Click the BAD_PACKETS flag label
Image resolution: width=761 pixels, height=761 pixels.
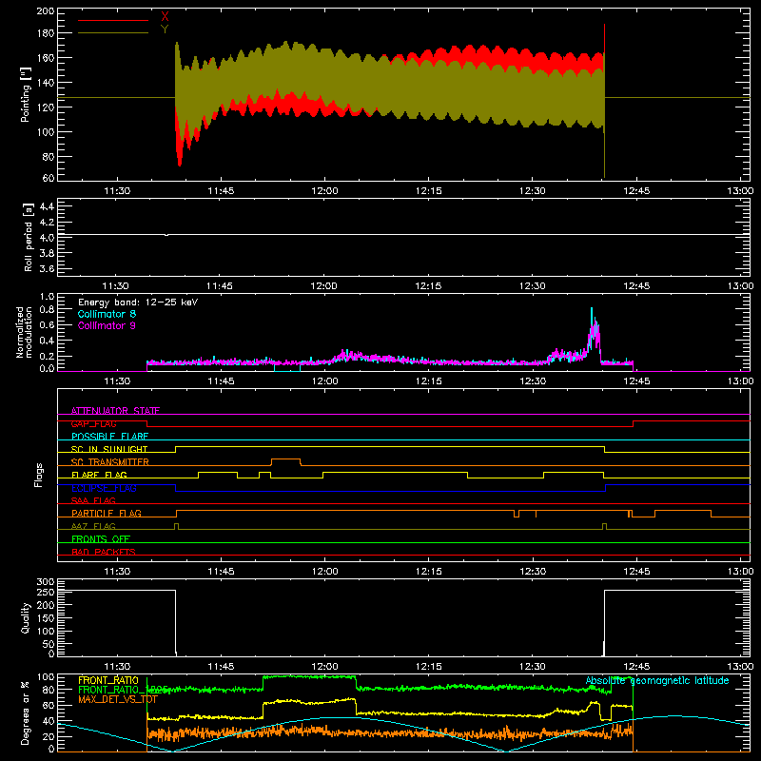click(104, 552)
